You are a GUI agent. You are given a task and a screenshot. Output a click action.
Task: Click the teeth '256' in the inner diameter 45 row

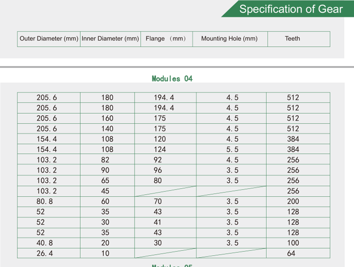298,191
